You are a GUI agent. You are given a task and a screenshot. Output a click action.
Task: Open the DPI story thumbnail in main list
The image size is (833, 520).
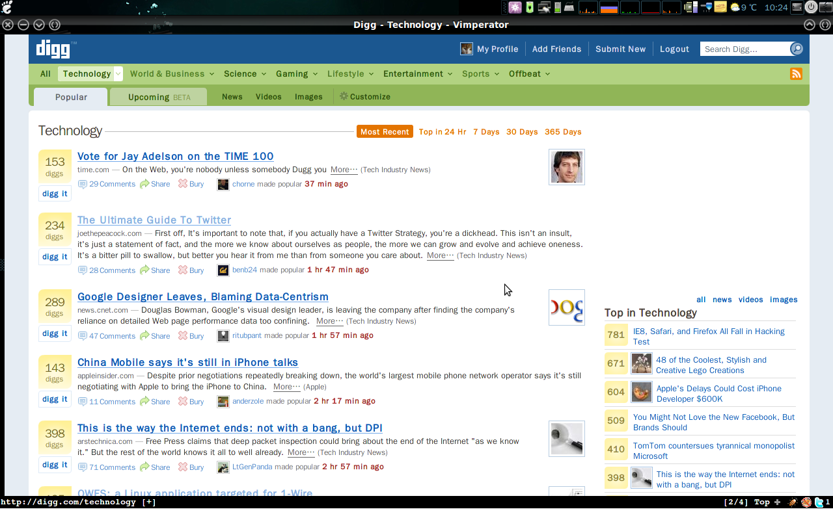[567, 439]
